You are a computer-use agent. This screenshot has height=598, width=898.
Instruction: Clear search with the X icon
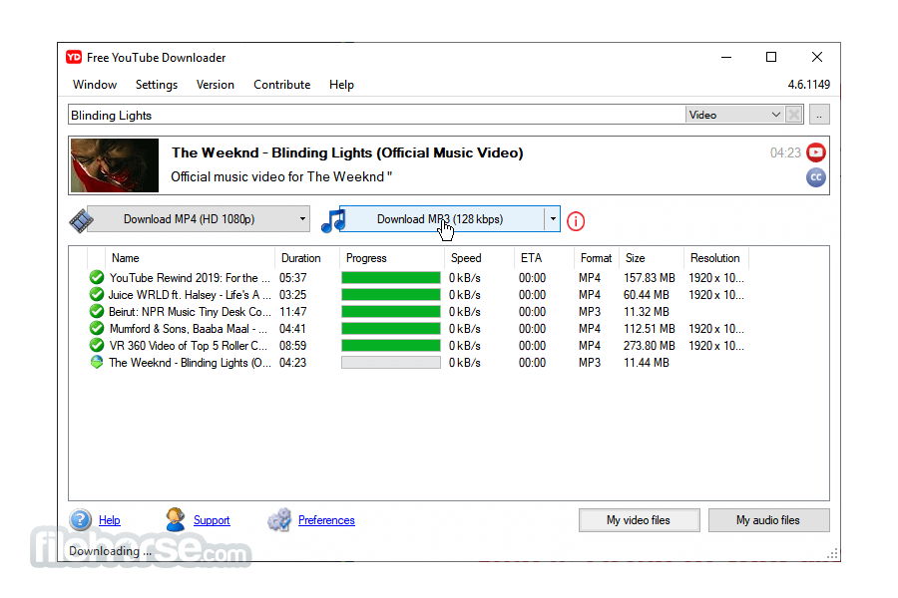point(794,115)
